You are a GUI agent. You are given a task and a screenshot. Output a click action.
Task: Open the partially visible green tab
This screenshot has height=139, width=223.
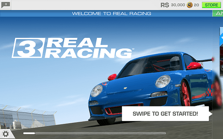click(218, 13)
